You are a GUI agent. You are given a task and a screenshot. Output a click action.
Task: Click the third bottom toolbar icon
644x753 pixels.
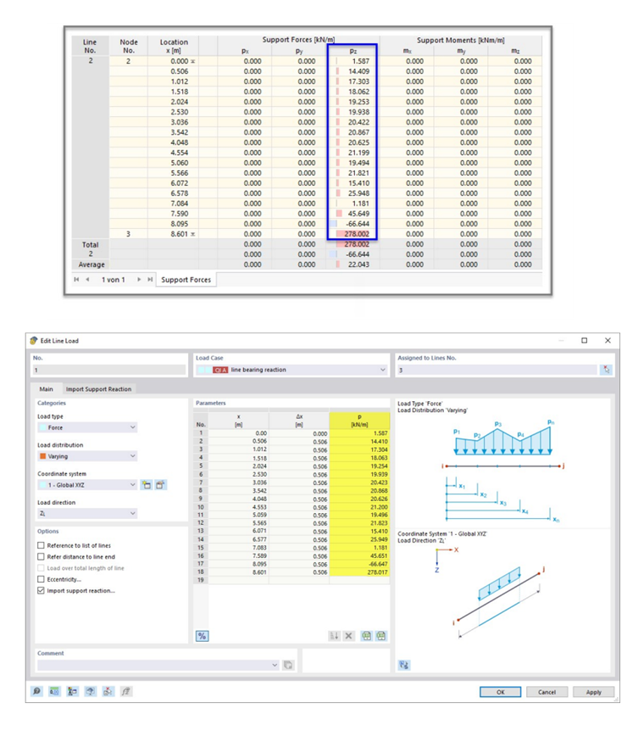point(73,692)
